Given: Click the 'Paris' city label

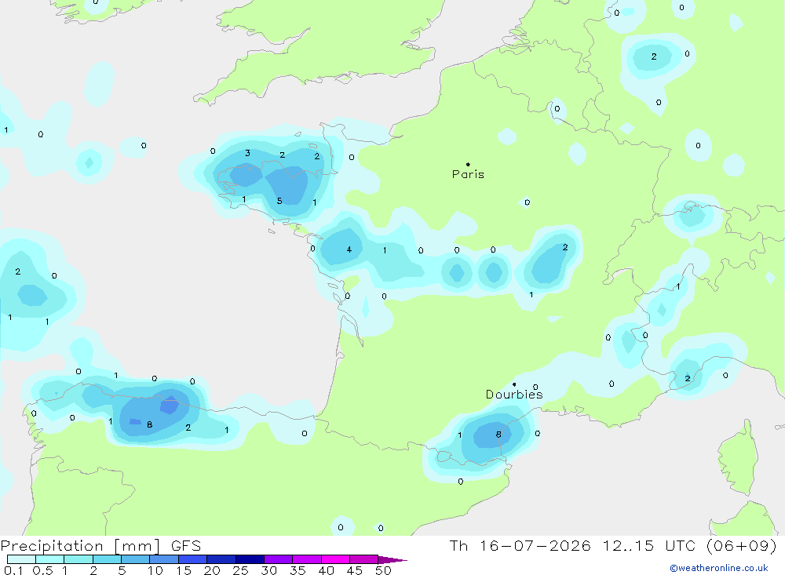Looking at the screenshot, I should (468, 174).
